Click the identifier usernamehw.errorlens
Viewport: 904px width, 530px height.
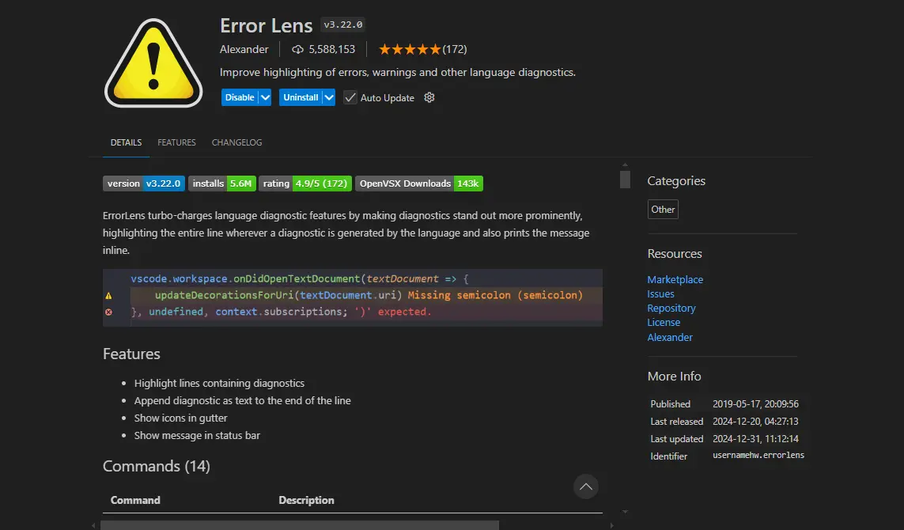[758, 455]
